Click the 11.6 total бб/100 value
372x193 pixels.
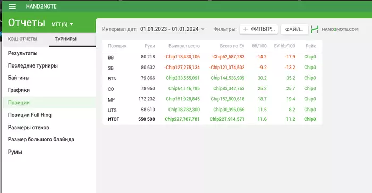[x=262, y=119]
